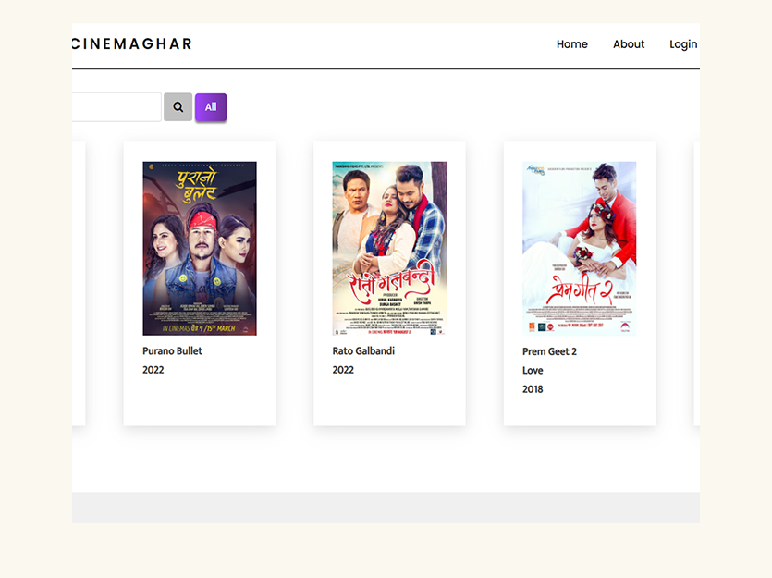Go to the About page
Image resolution: width=772 pixels, height=578 pixels.
[629, 44]
